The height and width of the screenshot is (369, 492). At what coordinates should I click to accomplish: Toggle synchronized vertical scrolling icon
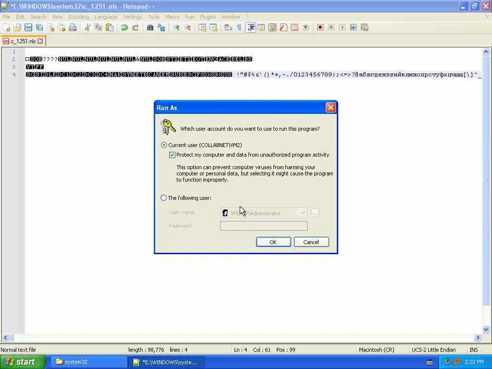(202, 27)
